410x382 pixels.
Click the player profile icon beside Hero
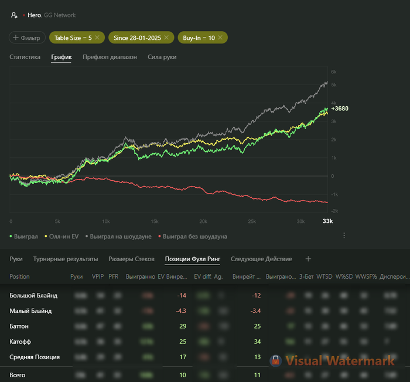coord(14,15)
